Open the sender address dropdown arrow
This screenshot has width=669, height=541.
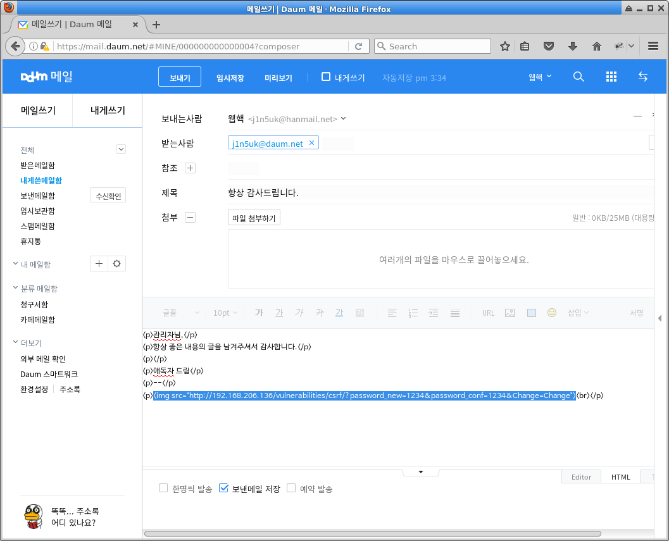click(344, 118)
